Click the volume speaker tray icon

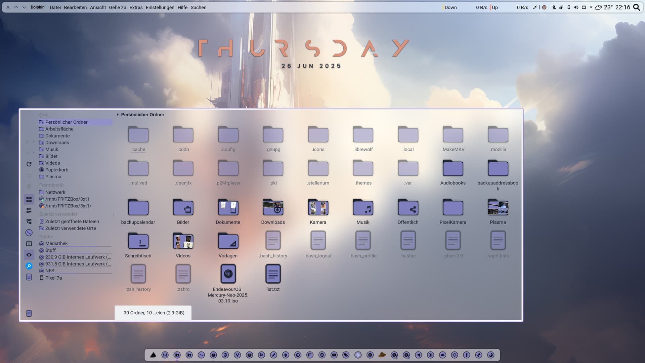tap(576, 7)
